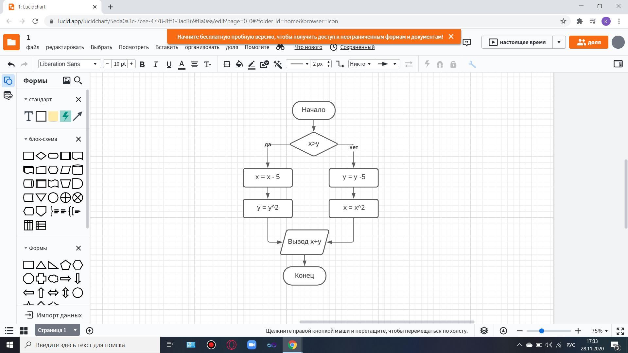Toggle bold text formatting
This screenshot has width=628, height=353.
click(x=142, y=64)
